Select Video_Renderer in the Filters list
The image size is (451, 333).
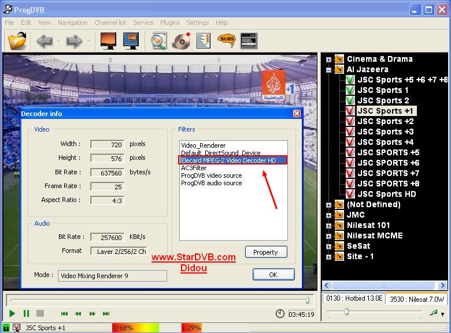coord(203,145)
